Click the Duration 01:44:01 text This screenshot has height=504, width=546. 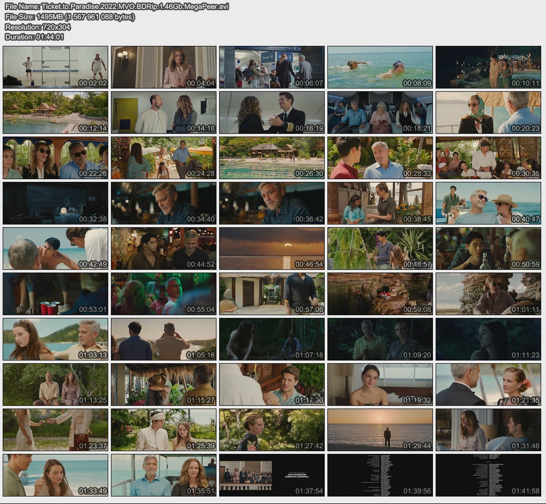34,37
